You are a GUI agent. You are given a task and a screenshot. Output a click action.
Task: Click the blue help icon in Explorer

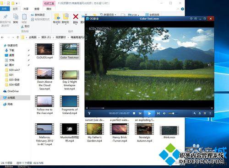pos(182,9)
